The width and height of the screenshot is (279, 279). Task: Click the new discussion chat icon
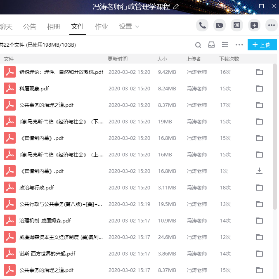254,25
